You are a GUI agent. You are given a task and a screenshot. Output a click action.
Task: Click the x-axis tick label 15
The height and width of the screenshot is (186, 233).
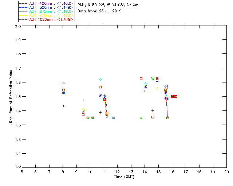click(158, 172)
